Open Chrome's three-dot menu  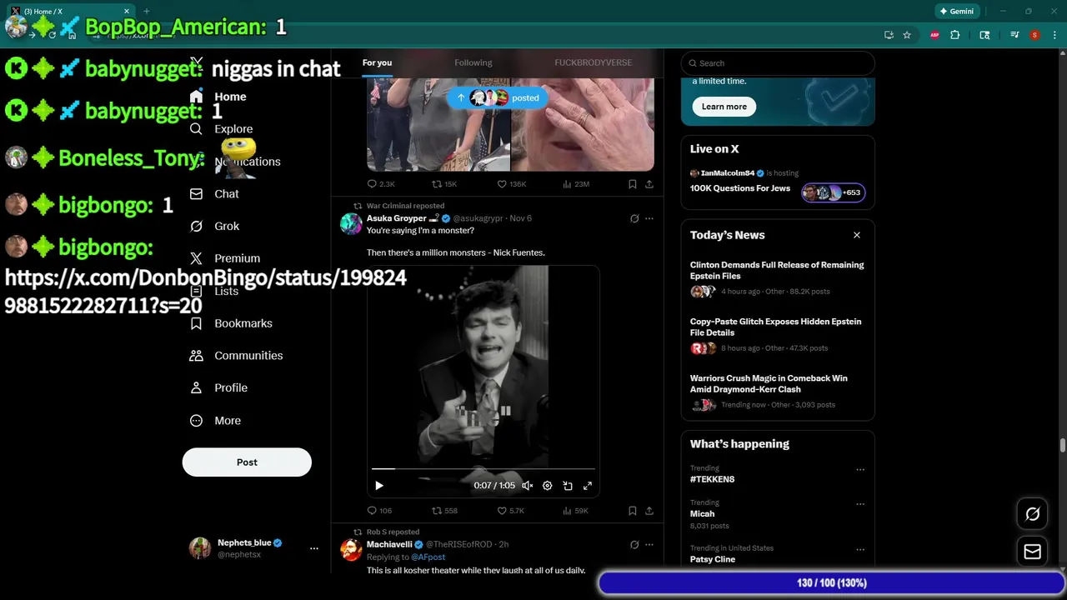[x=1054, y=35]
